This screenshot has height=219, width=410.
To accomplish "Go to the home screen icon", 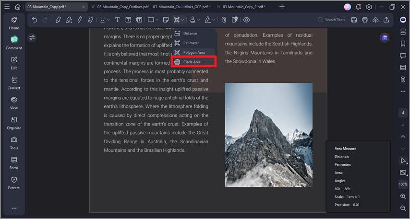I will click(x=17, y=7).
